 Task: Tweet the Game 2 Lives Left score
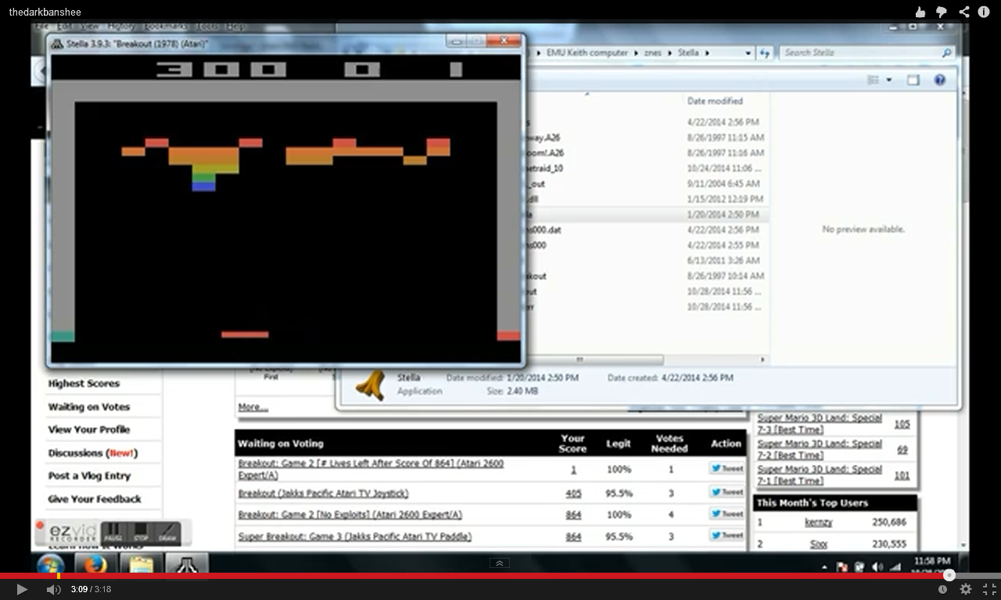(x=727, y=468)
